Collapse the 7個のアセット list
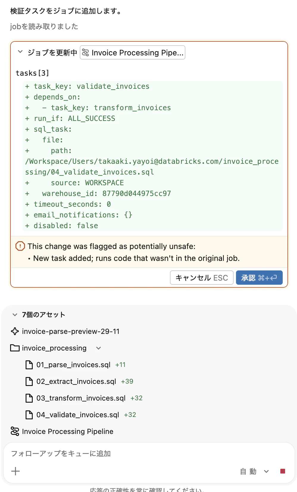The width and height of the screenshot is (297, 492). [15, 314]
